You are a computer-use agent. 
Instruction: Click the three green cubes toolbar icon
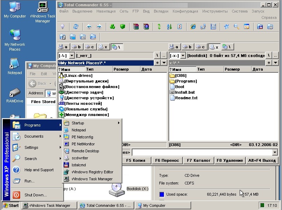pos(113,27)
